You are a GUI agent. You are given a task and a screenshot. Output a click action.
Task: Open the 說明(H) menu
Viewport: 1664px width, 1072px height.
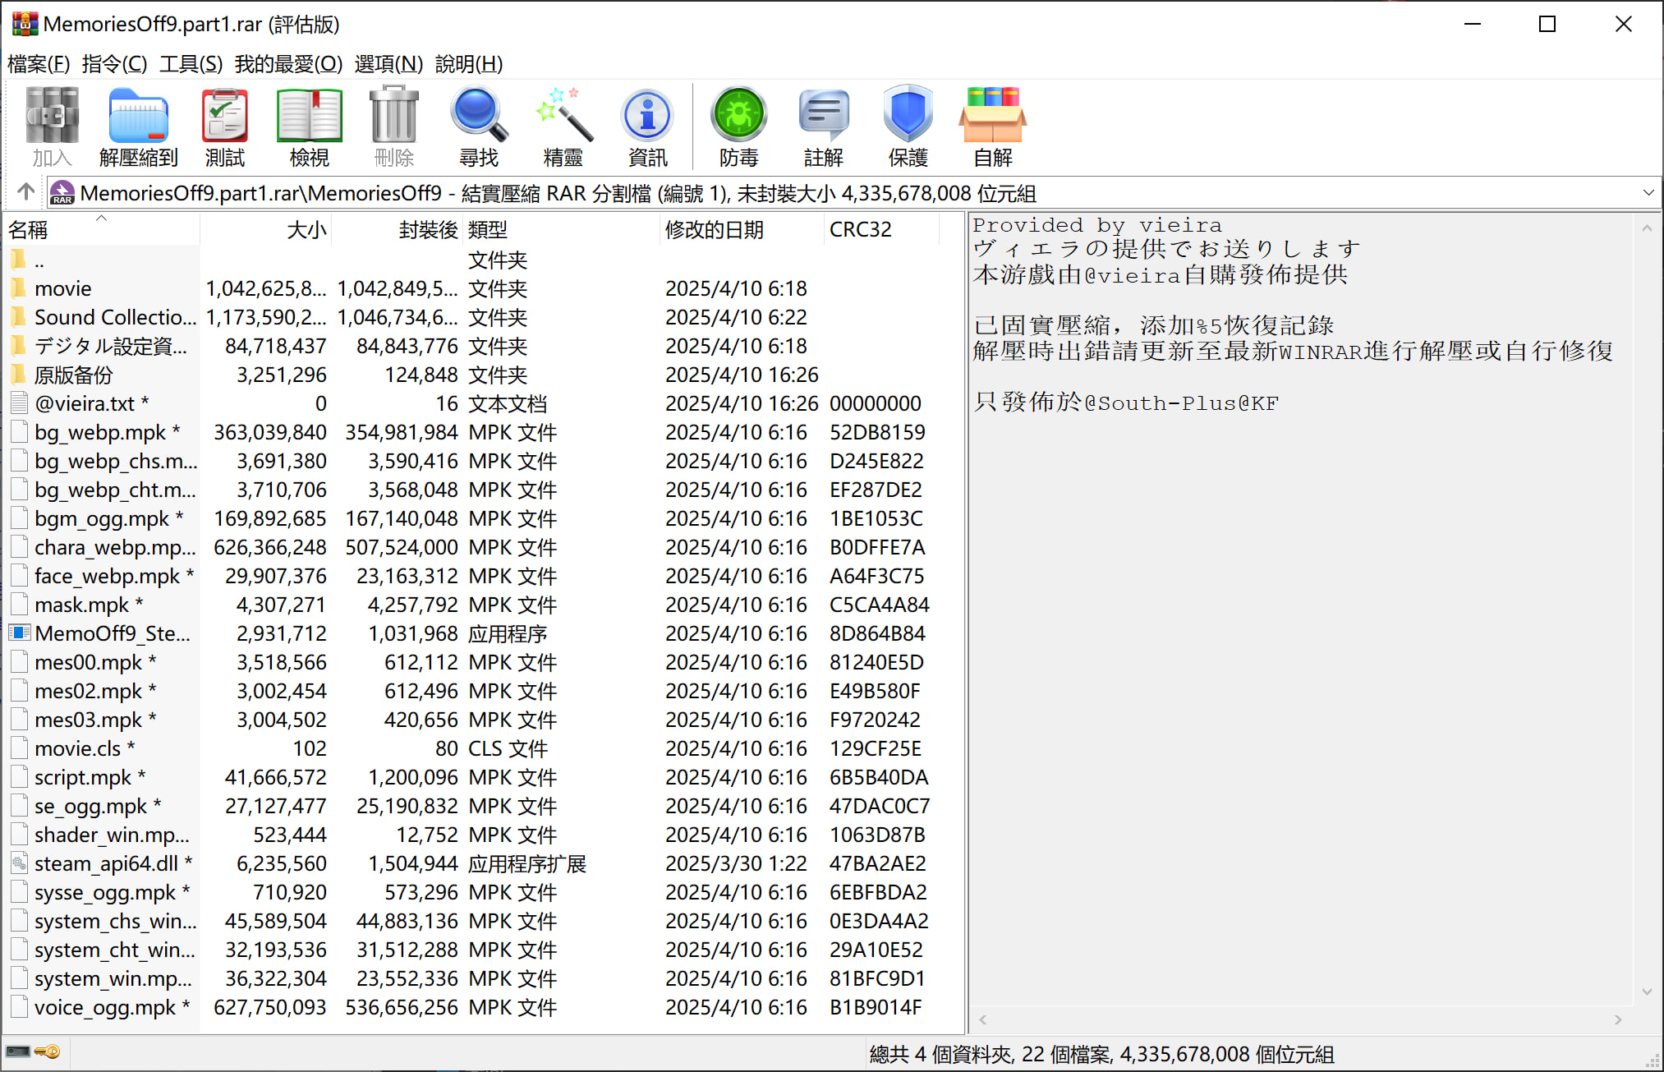pos(468,63)
